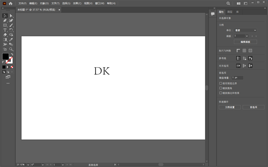
Task: Toggle the first 对齐选项 snap icon
Action: [238, 66]
